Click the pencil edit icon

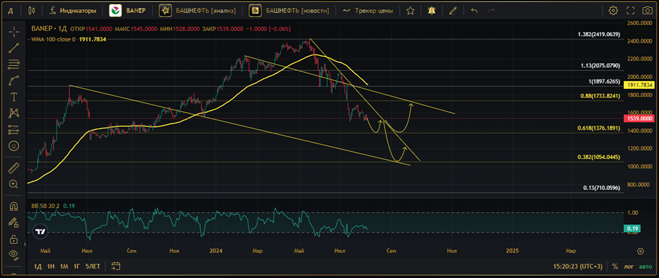click(x=452, y=11)
